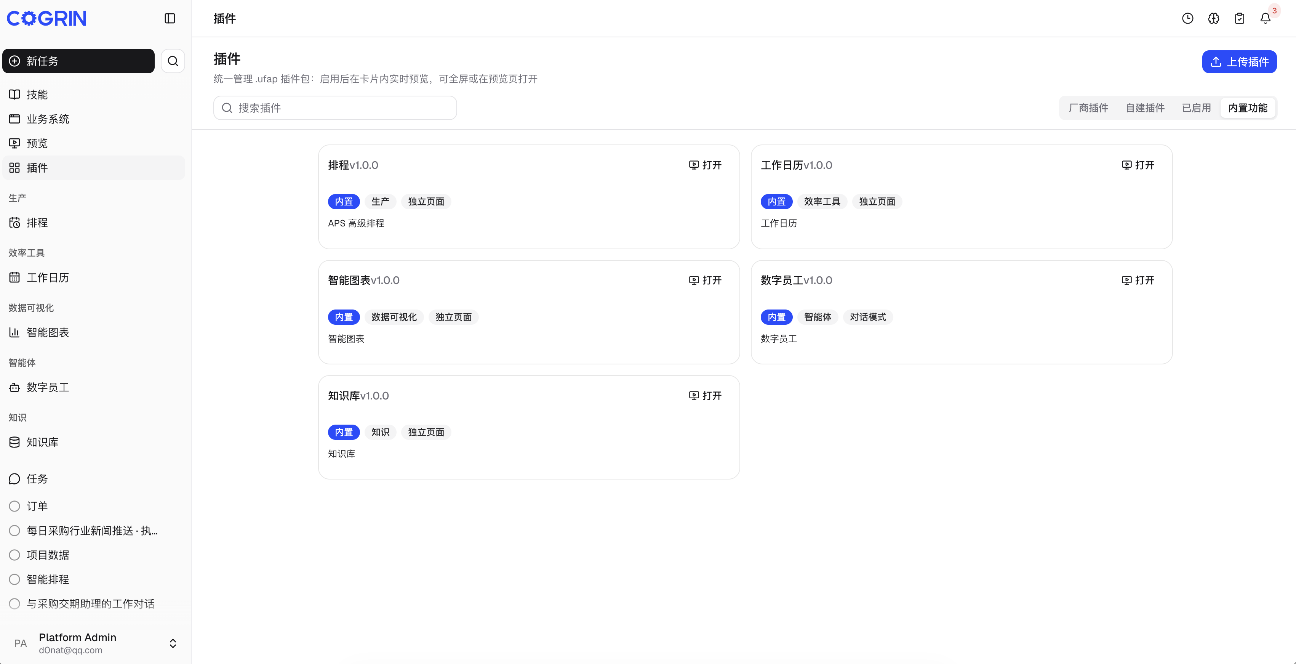Open the history clock icon in header
1296x664 pixels.
1187,19
